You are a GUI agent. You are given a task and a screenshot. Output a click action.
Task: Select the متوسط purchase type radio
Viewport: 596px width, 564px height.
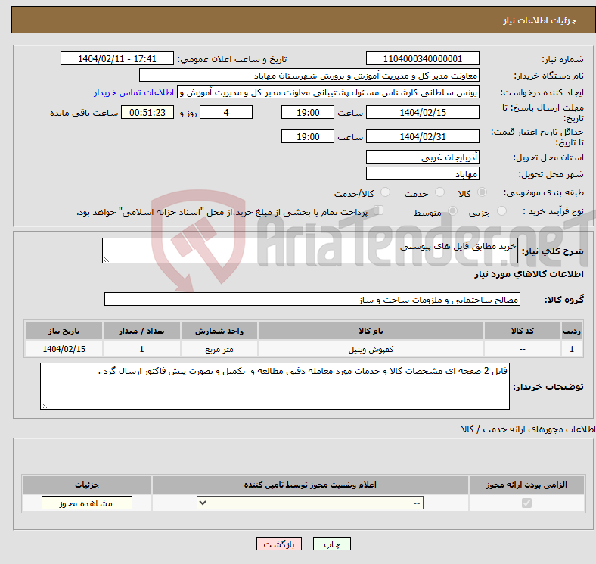click(x=453, y=210)
